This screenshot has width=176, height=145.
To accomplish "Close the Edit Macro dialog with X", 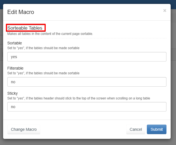I will (x=165, y=11).
